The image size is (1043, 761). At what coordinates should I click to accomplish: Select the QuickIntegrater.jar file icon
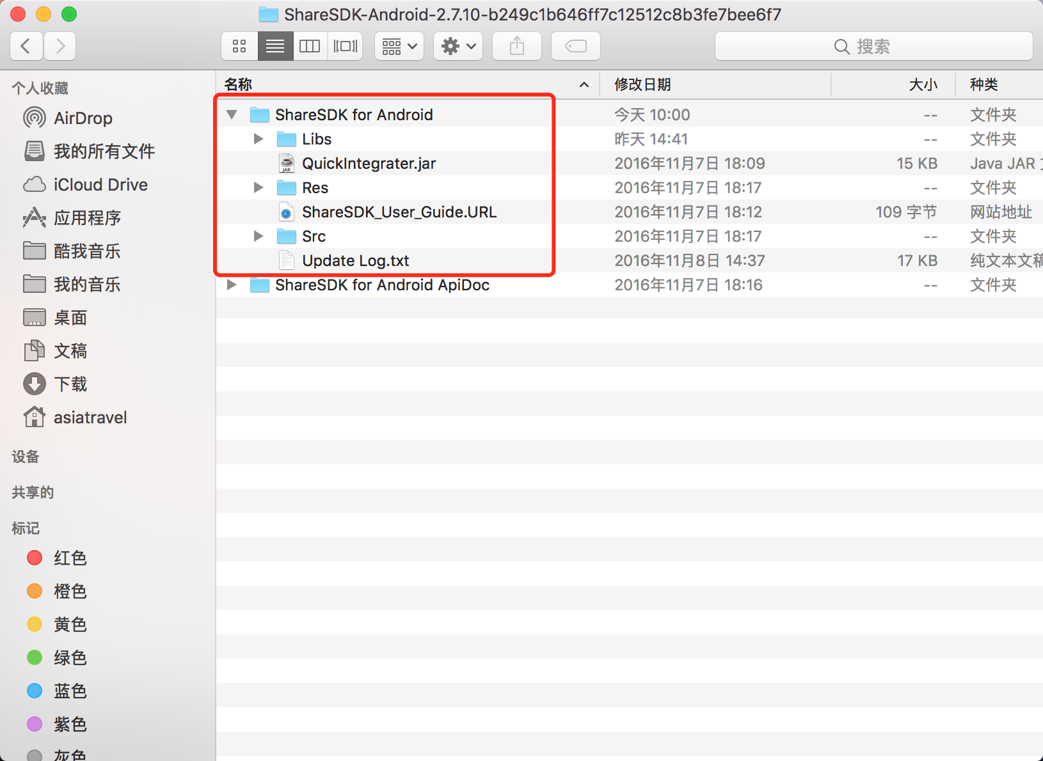pyautogui.click(x=287, y=163)
